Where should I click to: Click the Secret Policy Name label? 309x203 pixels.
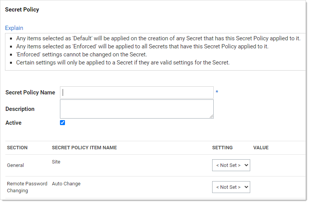click(x=30, y=92)
